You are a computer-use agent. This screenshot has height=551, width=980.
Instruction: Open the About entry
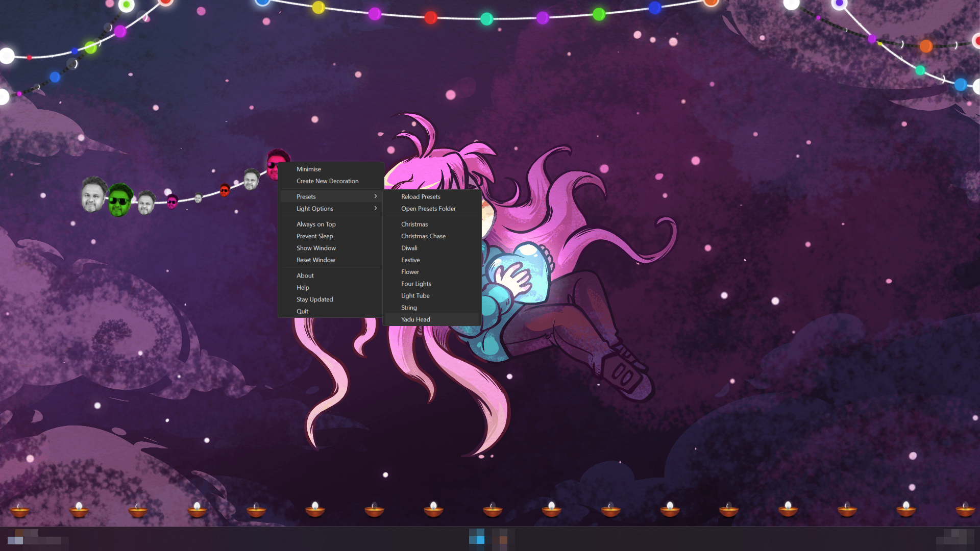click(x=305, y=275)
